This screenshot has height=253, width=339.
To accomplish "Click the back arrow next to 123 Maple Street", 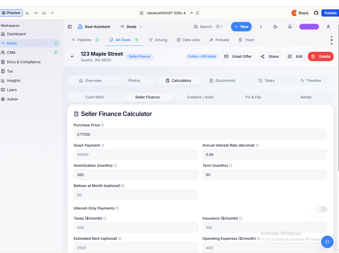I will coord(72,56).
